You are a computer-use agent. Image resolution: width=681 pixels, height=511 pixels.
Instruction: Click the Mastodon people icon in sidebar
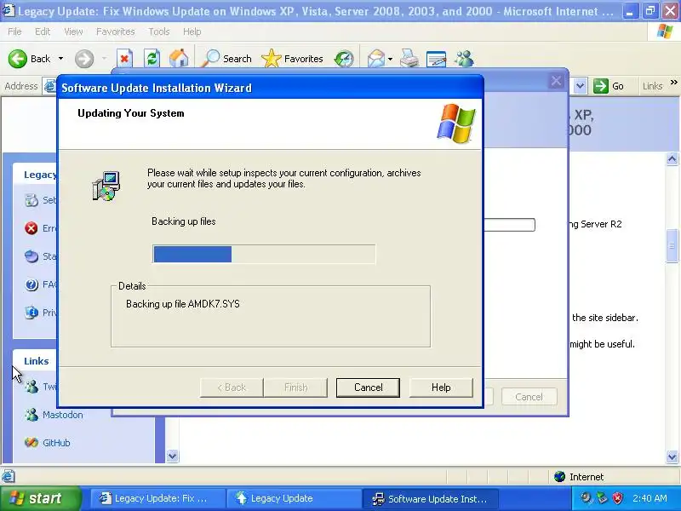(31, 415)
